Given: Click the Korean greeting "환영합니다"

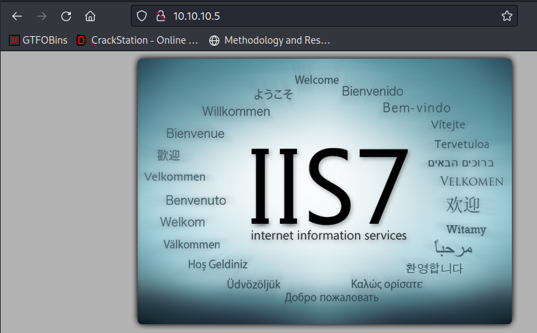Looking at the screenshot, I should point(434,268).
